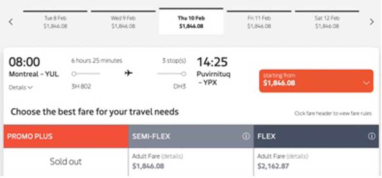This screenshot has width=382, height=178.
Task: Open SEMI-FLEX fare info icon
Action: pyautogui.click(x=246, y=136)
